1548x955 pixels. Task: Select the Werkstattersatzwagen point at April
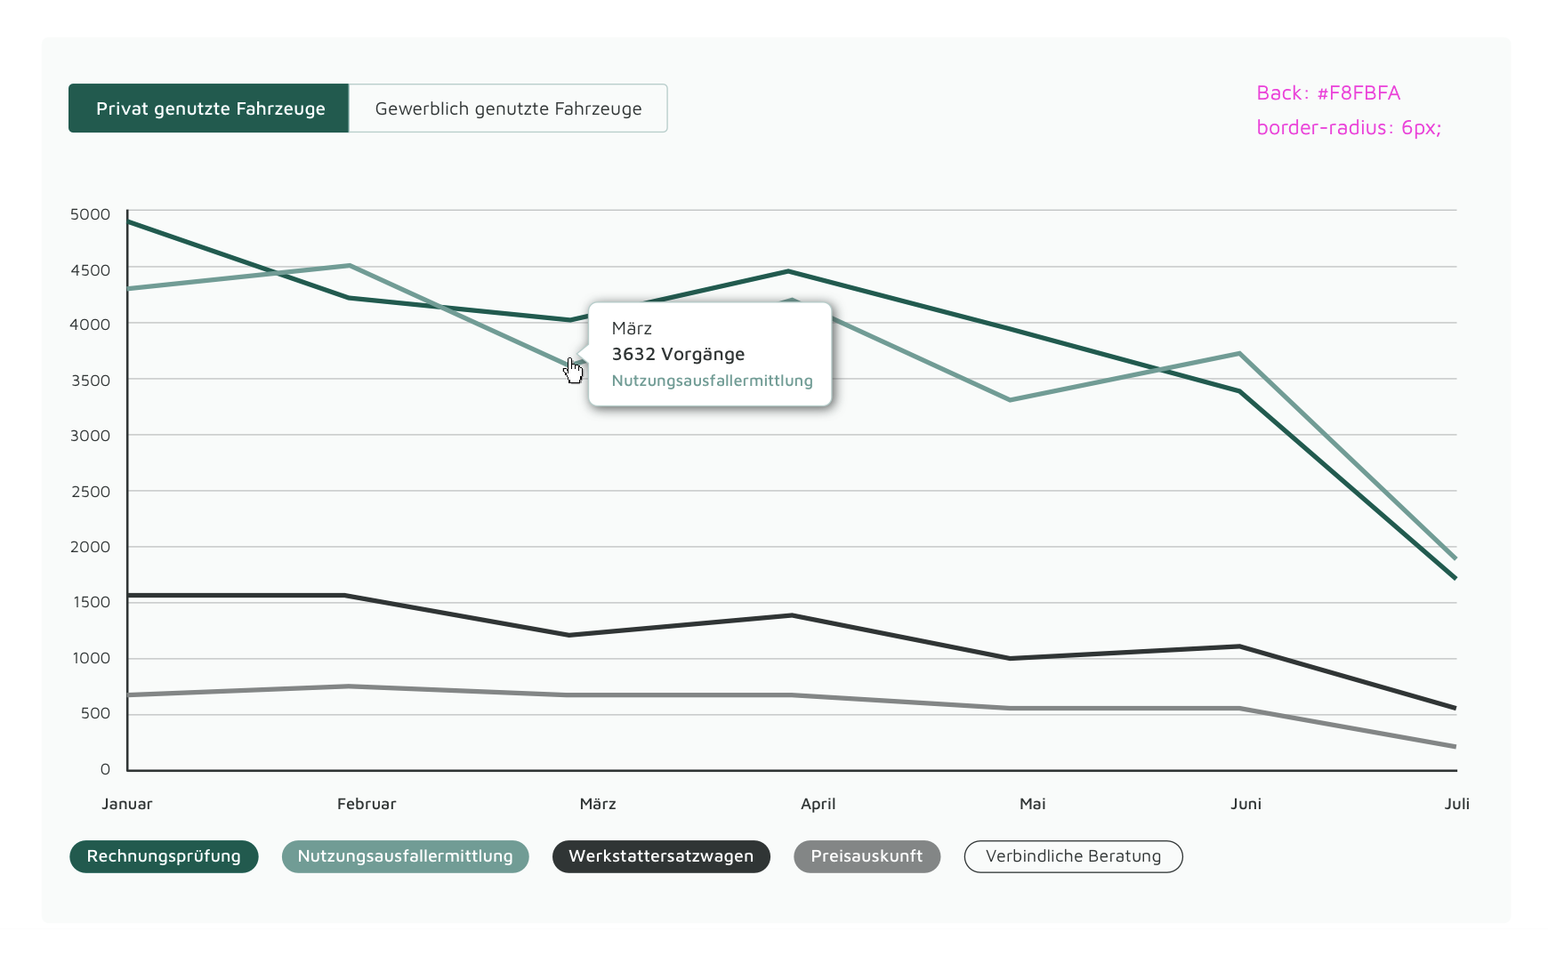791,615
